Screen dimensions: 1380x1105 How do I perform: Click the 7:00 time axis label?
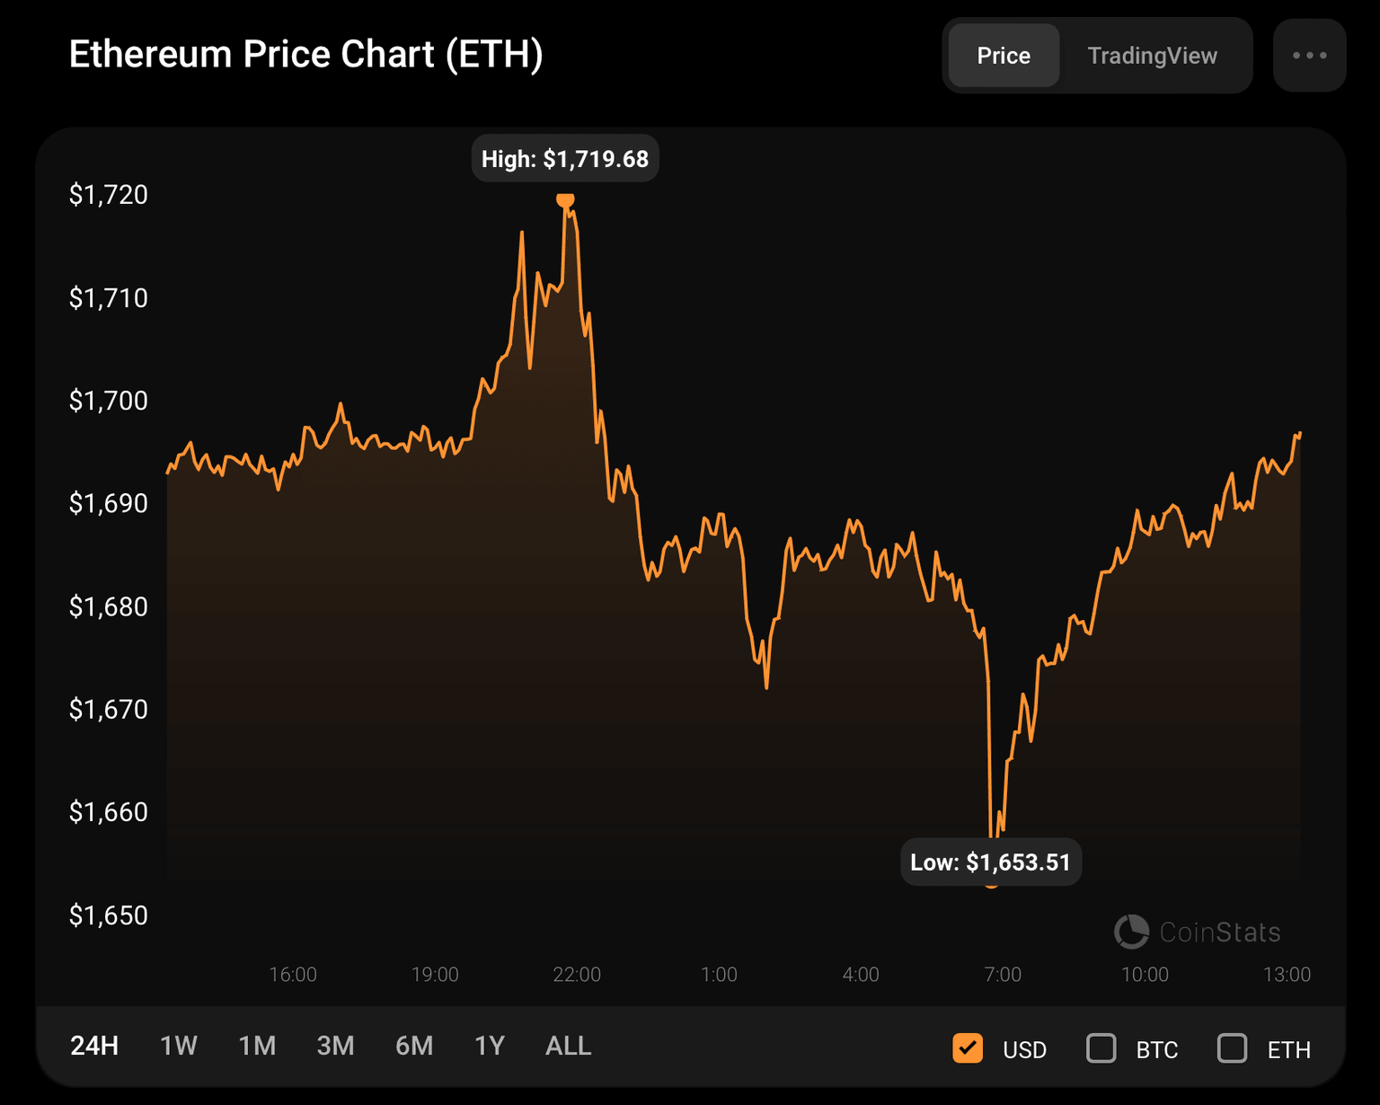1003,975
